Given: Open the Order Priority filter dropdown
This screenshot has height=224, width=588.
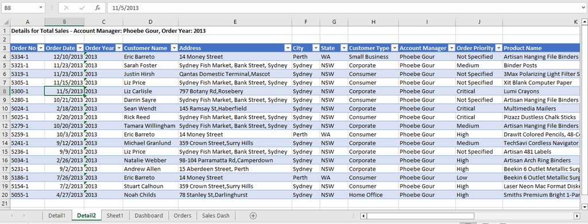Looking at the screenshot, I should 499,48.
